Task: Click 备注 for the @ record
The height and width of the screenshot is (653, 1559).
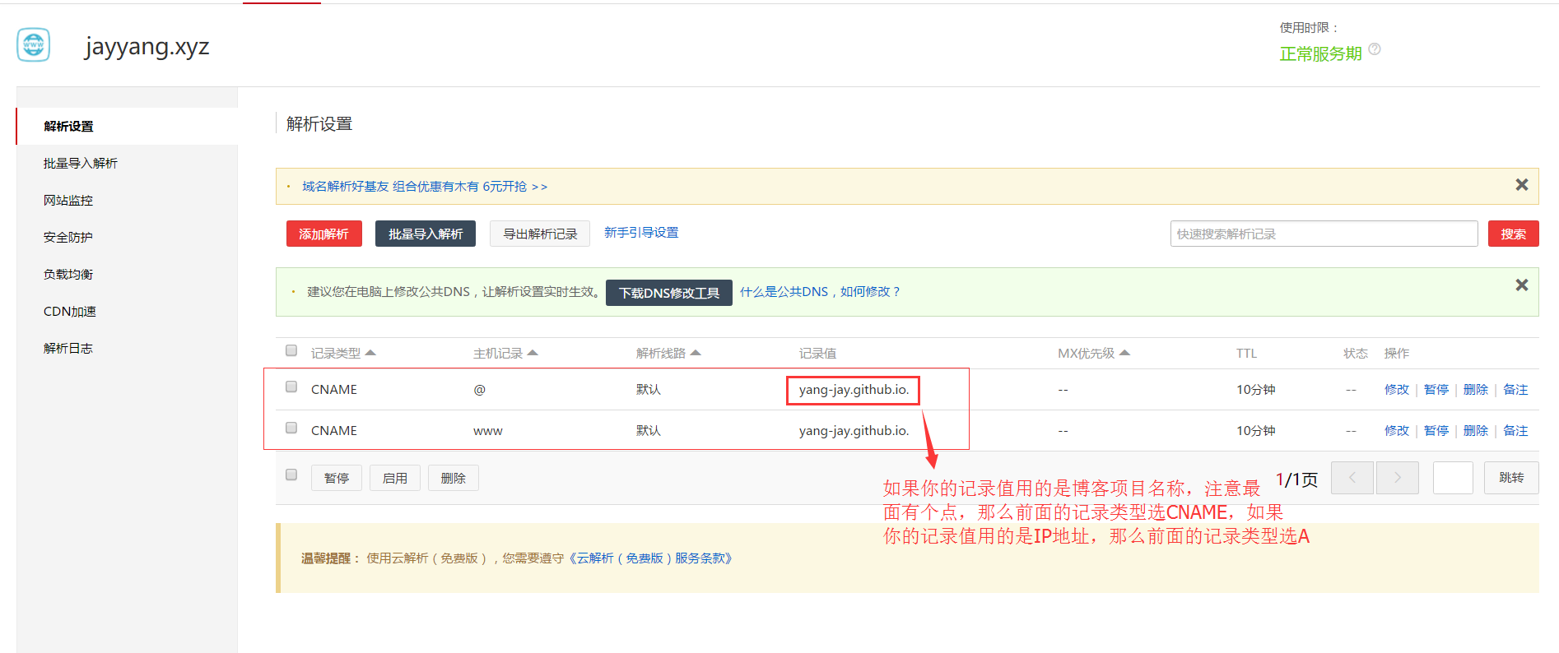Action: coord(1515,389)
